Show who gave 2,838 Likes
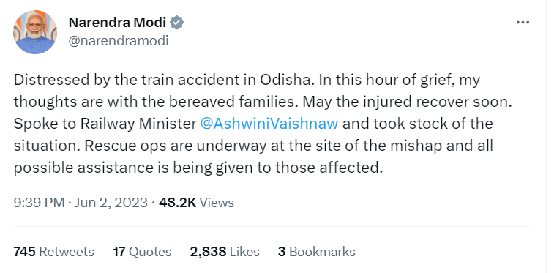The width and height of the screenshot is (554, 273). click(225, 252)
